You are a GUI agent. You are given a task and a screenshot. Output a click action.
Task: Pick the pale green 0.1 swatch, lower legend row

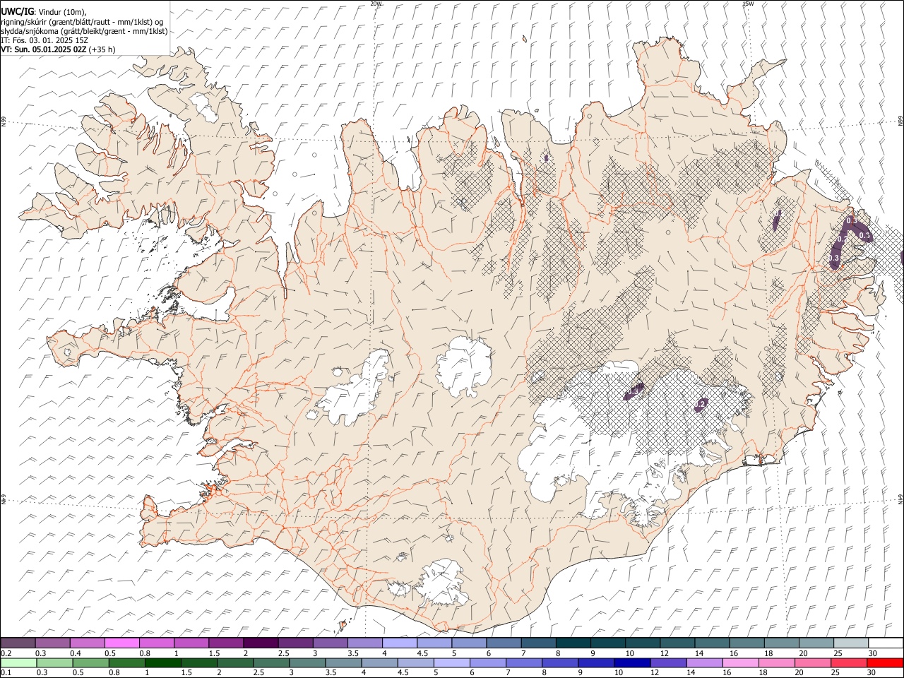(x=18, y=662)
